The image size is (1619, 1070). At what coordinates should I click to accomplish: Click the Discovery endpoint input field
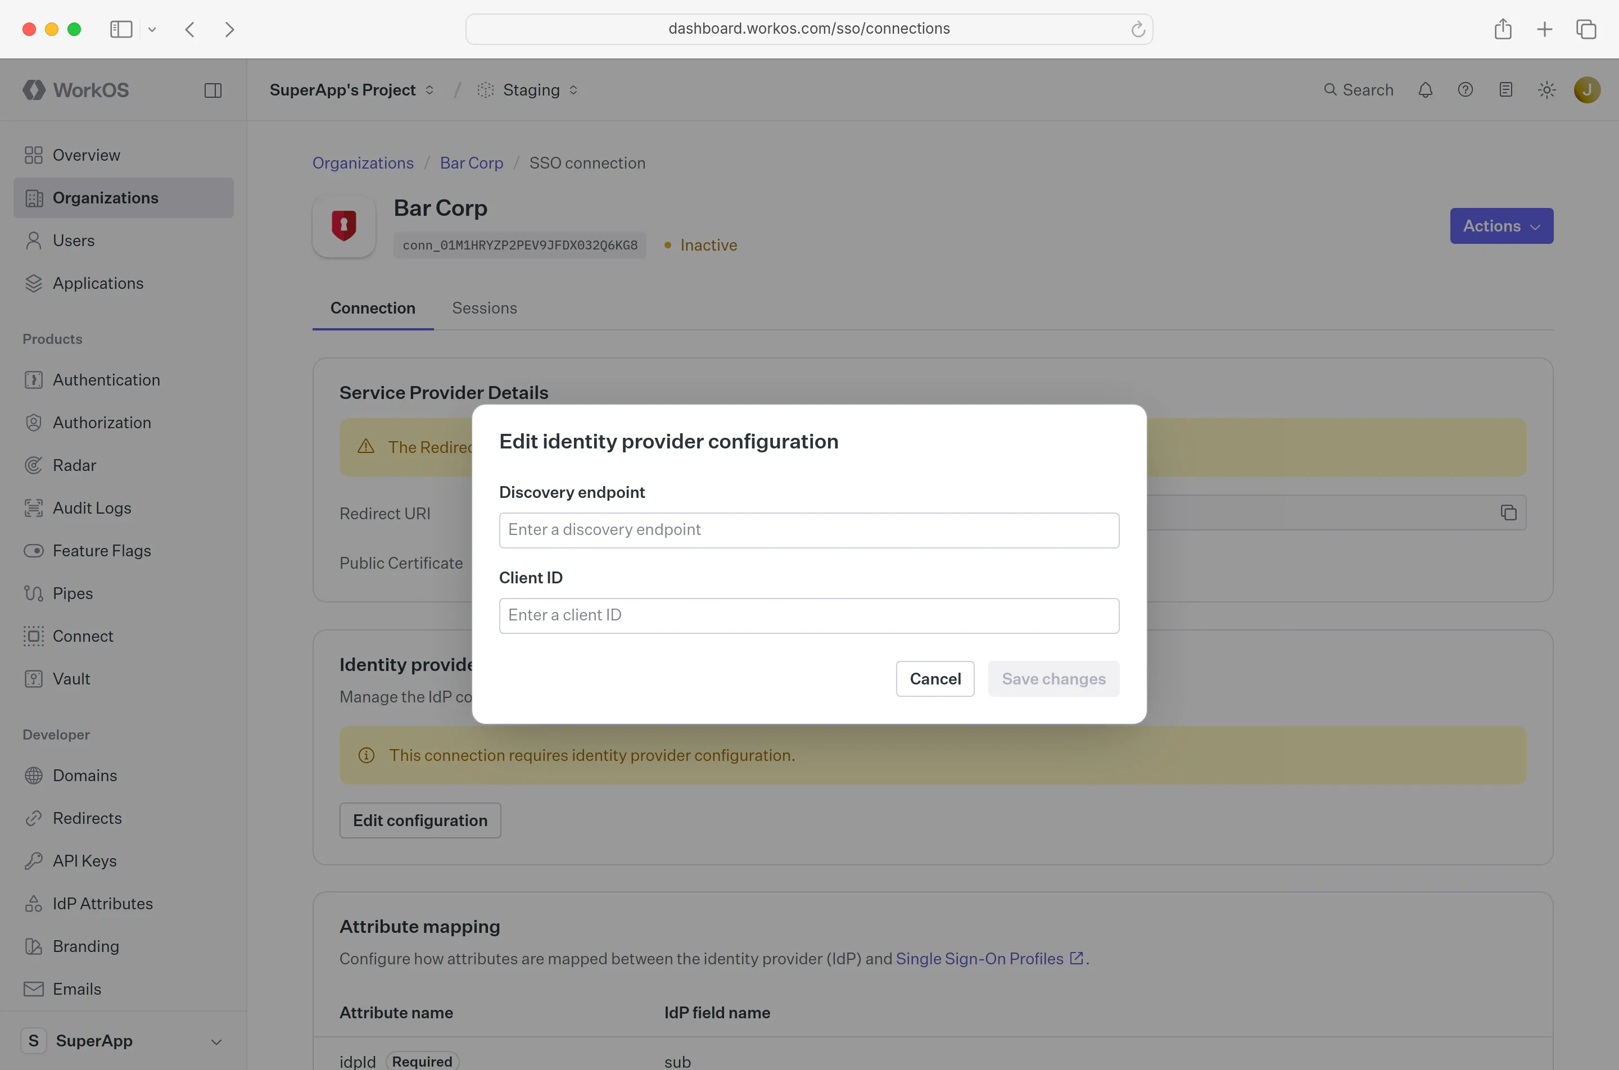point(809,531)
